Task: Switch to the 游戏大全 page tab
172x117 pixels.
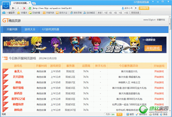Action: 30,29
